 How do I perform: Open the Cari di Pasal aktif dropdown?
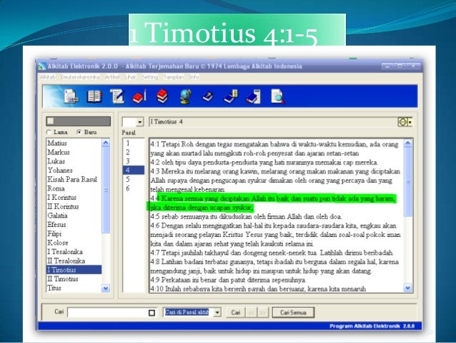click(x=217, y=313)
